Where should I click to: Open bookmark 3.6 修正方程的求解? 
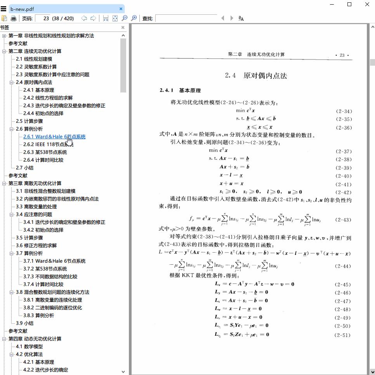[x=36, y=246]
